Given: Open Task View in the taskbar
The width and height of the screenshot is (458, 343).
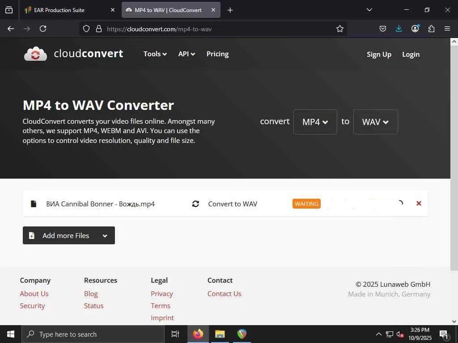Looking at the screenshot, I should 175,334.
